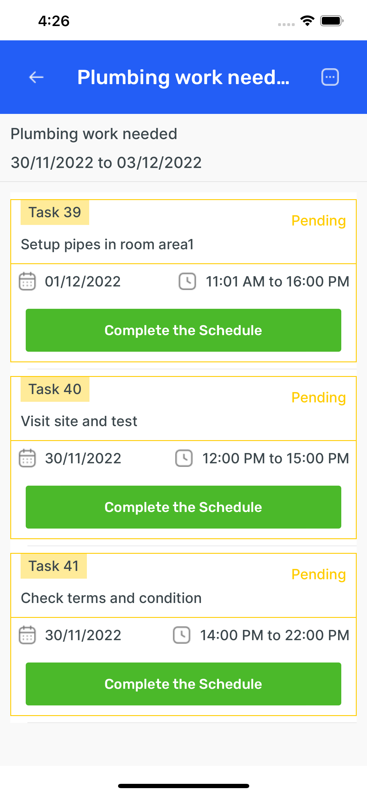Complete the schedule for Task 41
Image resolution: width=367 pixels, height=795 pixels.
pos(183,684)
